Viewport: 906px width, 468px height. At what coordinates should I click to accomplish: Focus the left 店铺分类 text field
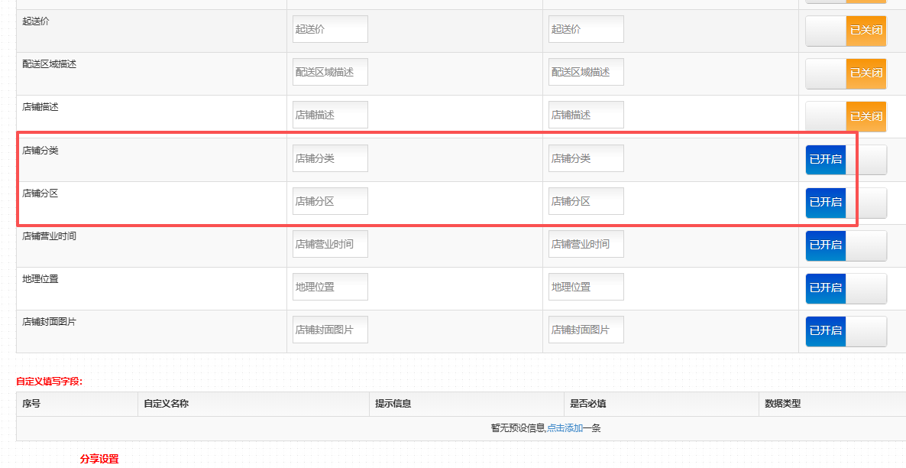[x=330, y=158]
